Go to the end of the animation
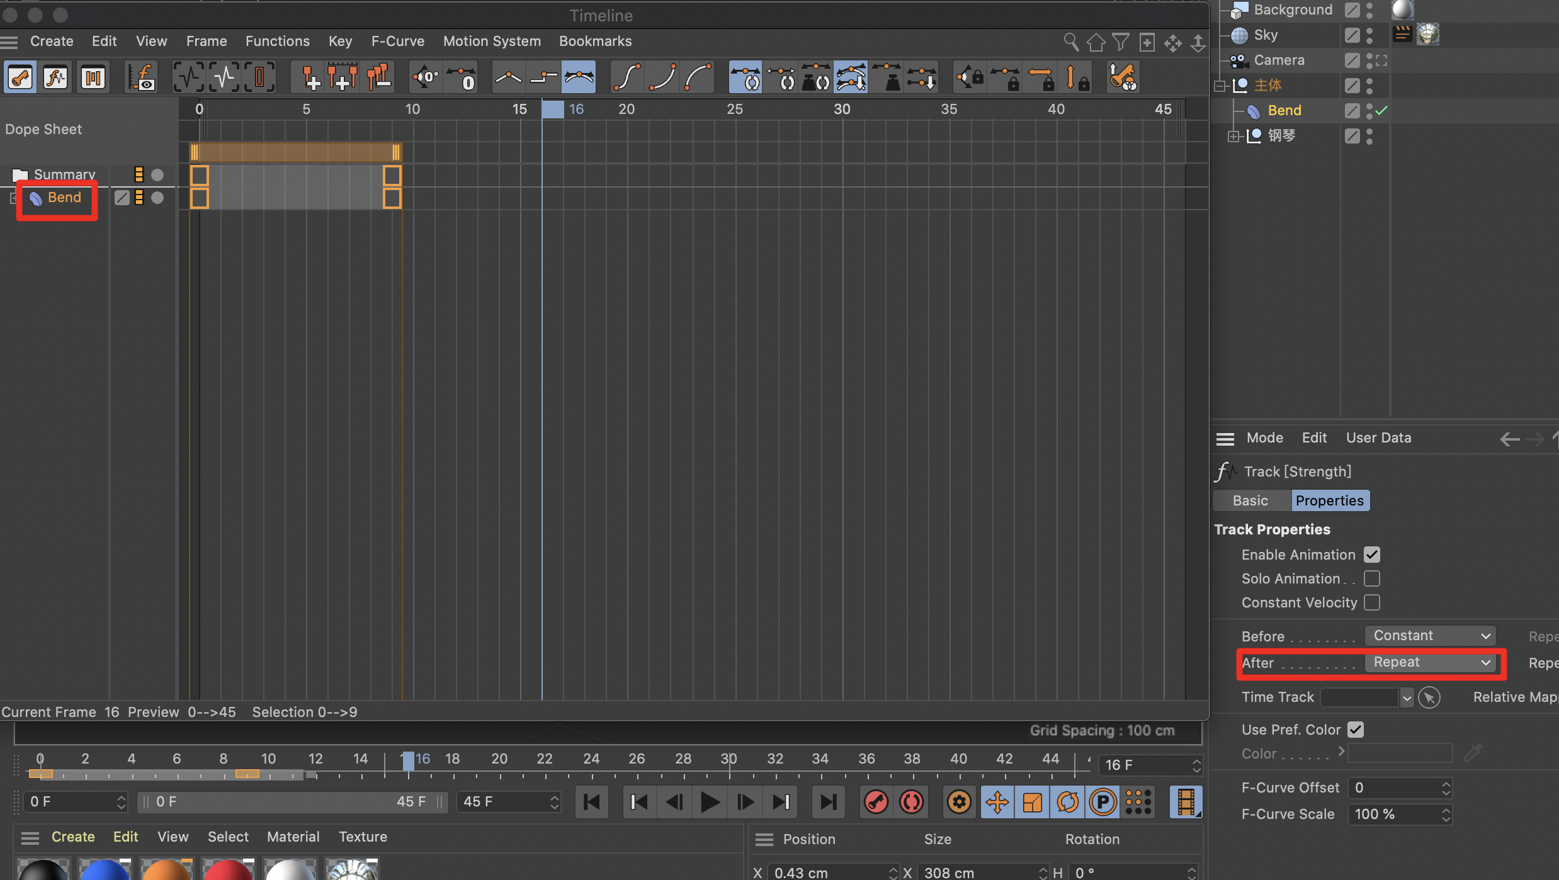The image size is (1559, 880). pyautogui.click(x=828, y=802)
